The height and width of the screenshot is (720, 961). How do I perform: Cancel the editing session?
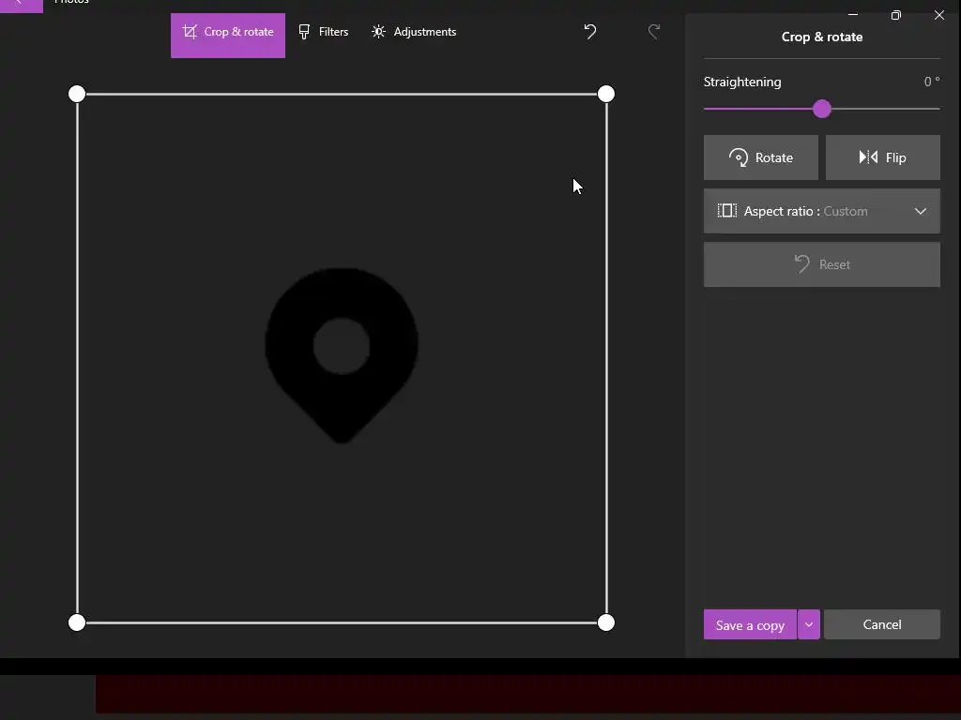pyautogui.click(x=882, y=624)
